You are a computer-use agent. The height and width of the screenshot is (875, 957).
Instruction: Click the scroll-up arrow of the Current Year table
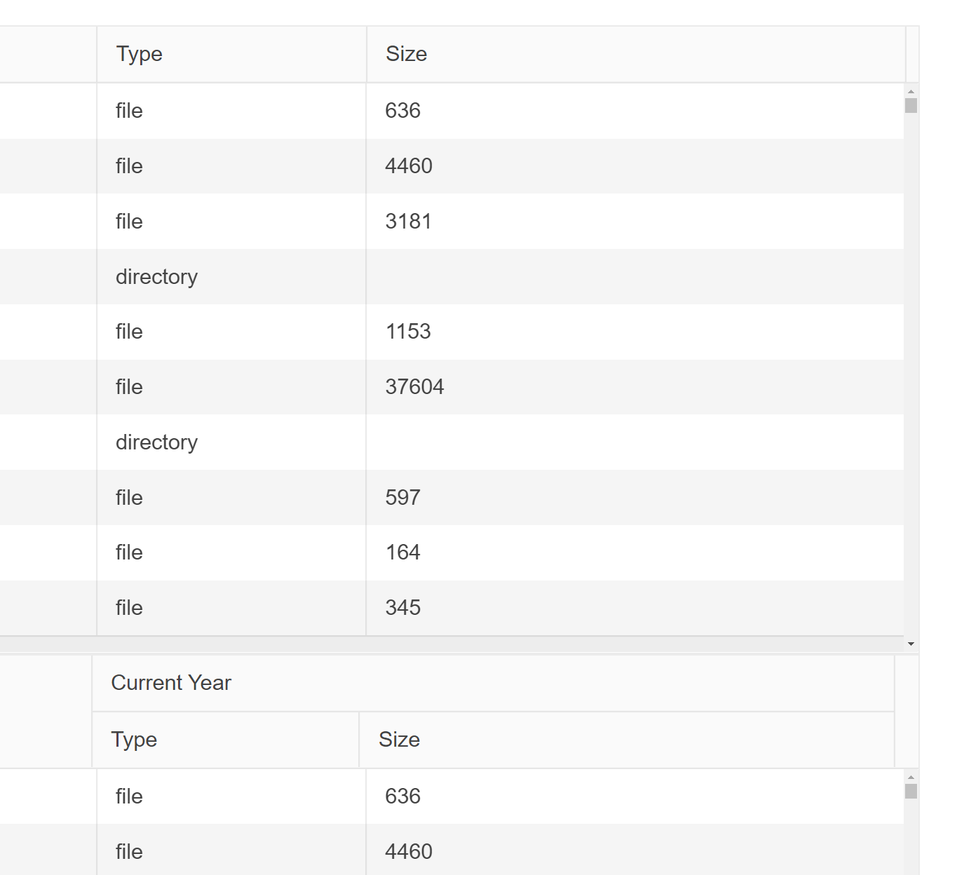click(x=910, y=775)
